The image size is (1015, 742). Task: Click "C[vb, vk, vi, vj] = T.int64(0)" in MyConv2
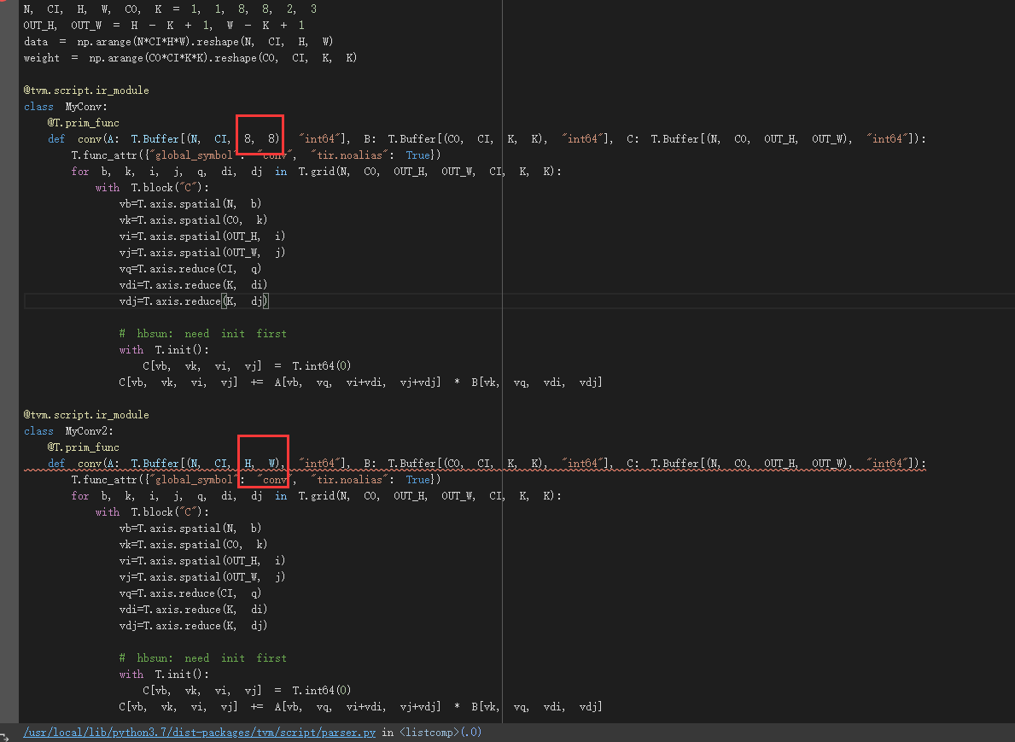pos(247,690)
